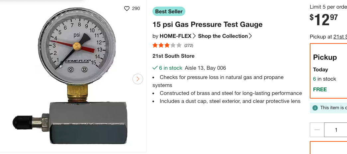Click the chevron after Shop the Collection
This screenshot has width=347, height=154.
point(250,36)
